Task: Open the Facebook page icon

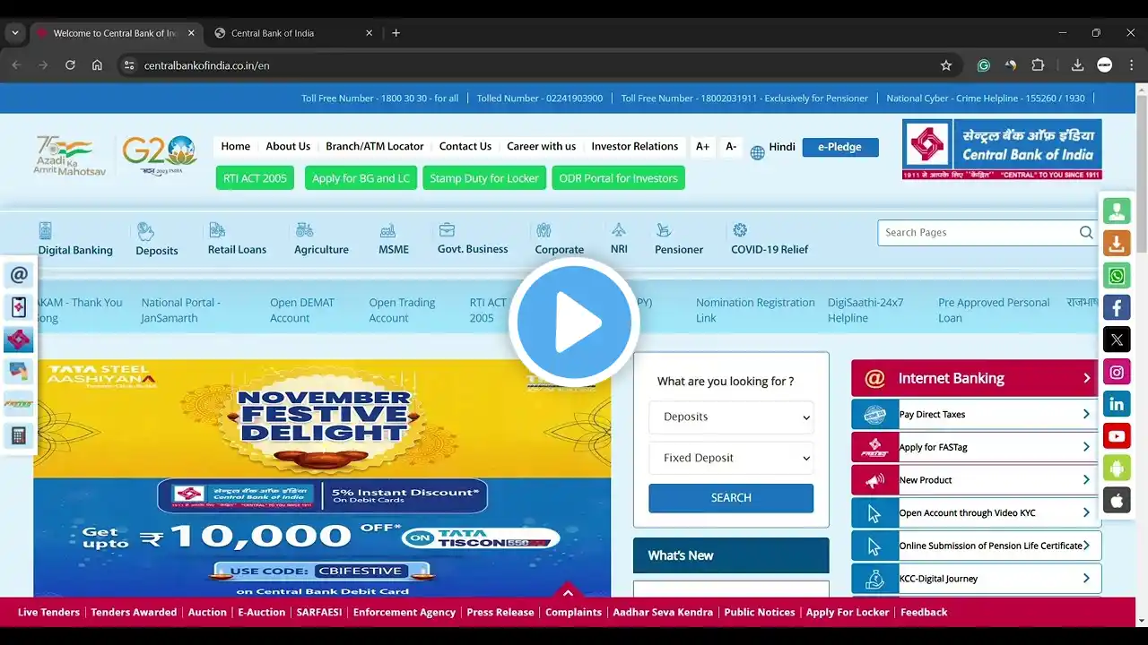Action: (x=1117, y=307)
